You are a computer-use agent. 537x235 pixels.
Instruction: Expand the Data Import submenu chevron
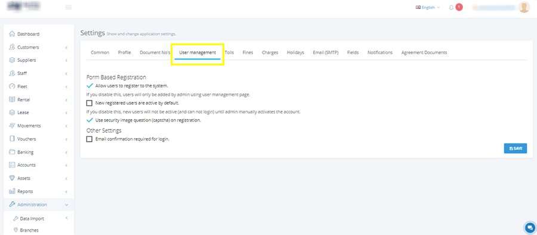pyautogui.click(x=66, y=218)
